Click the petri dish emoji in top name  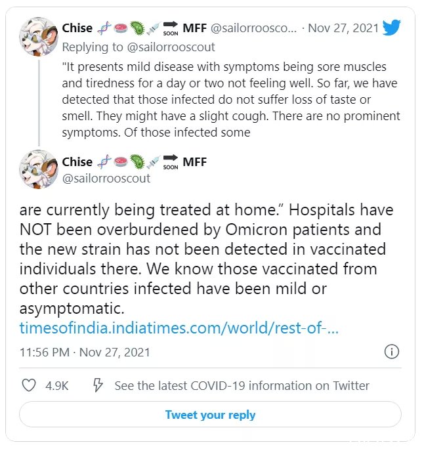click(121, 28)
